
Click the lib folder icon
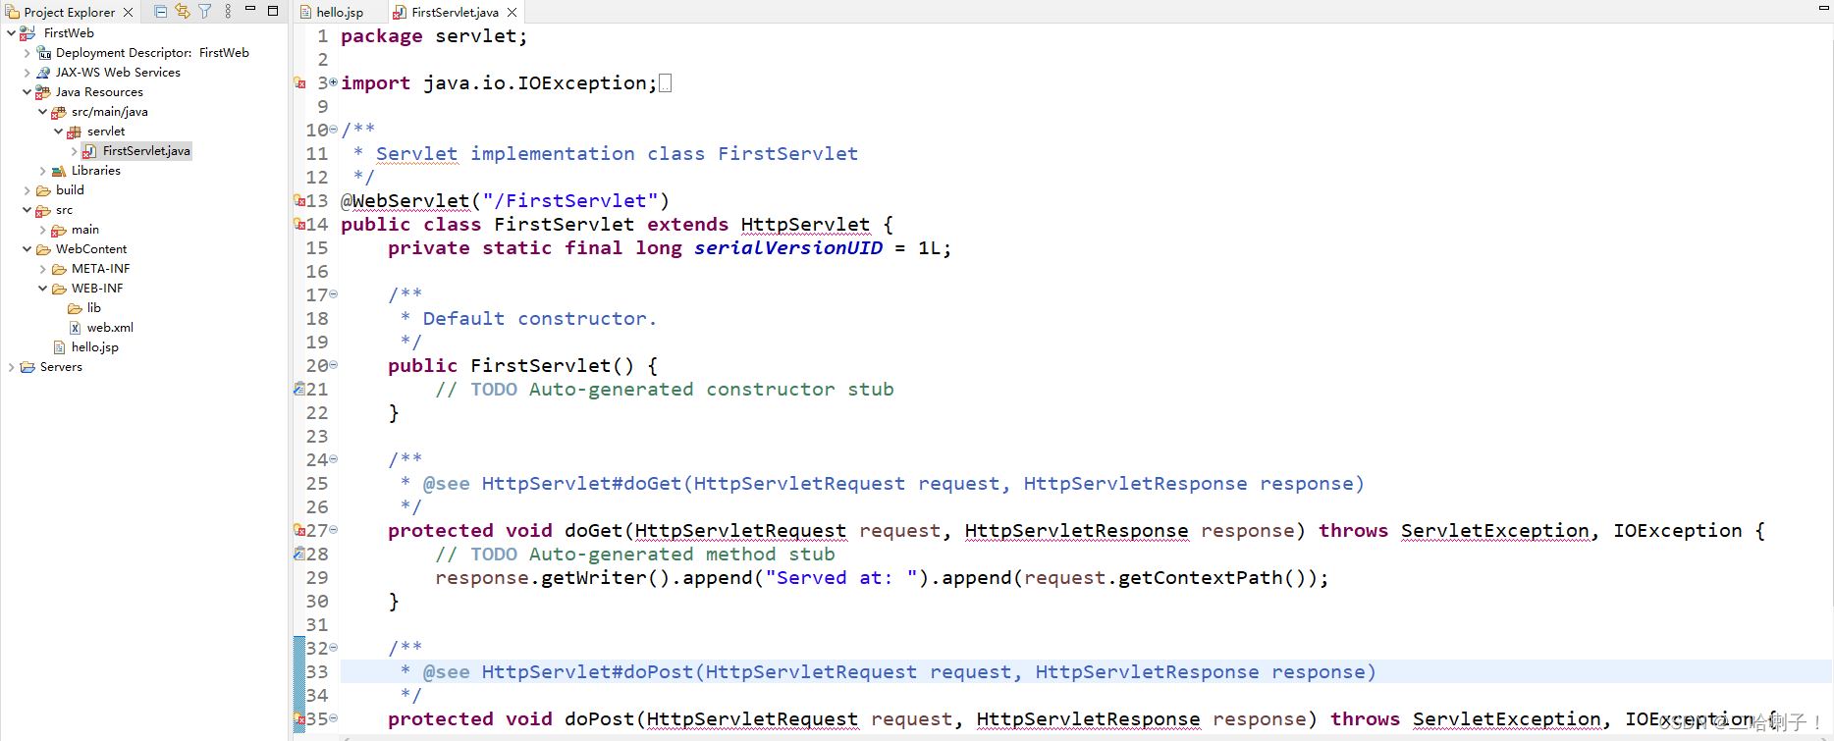(75, 308)
